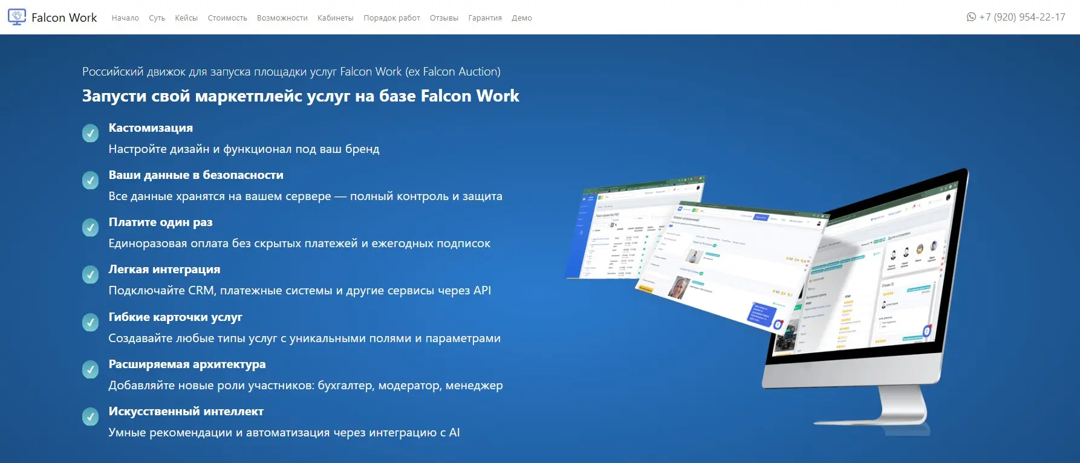
Task: Open the Гарантия nav link
Action: (485, 18)
